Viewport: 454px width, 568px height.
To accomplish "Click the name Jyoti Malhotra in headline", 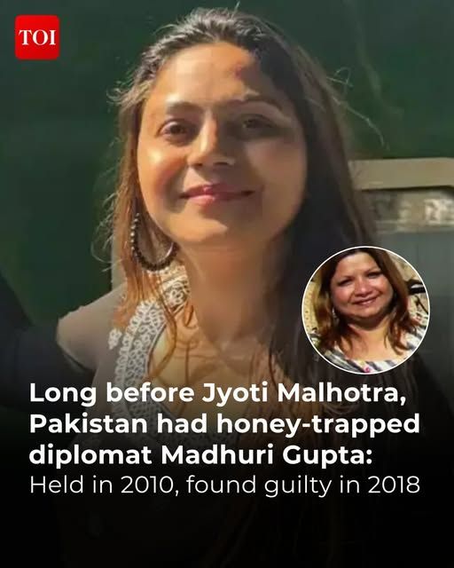I will [x=303, y=393].
